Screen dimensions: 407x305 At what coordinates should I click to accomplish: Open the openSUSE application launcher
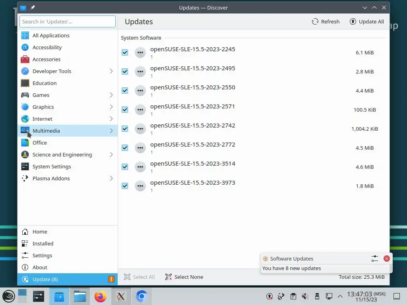9,296
